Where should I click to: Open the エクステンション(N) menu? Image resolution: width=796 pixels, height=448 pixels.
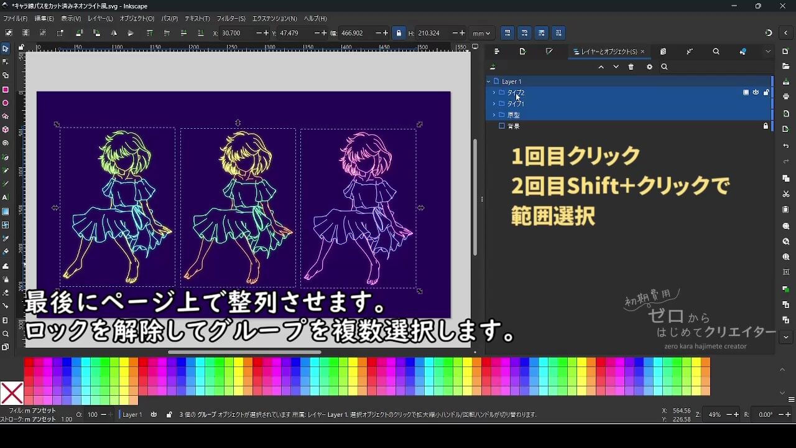(274, 19)
